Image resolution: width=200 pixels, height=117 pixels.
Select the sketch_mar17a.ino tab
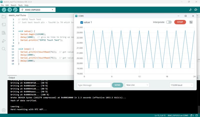point(17,15)
